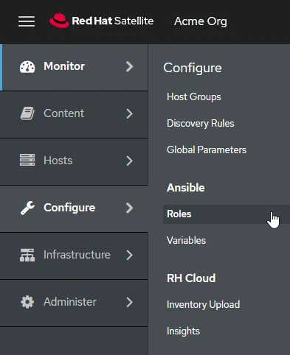This screenshot has width=290, height=355.
Task: Open the Acme Org organization selector
Action: pyautogui.click(x=201, y=21)
